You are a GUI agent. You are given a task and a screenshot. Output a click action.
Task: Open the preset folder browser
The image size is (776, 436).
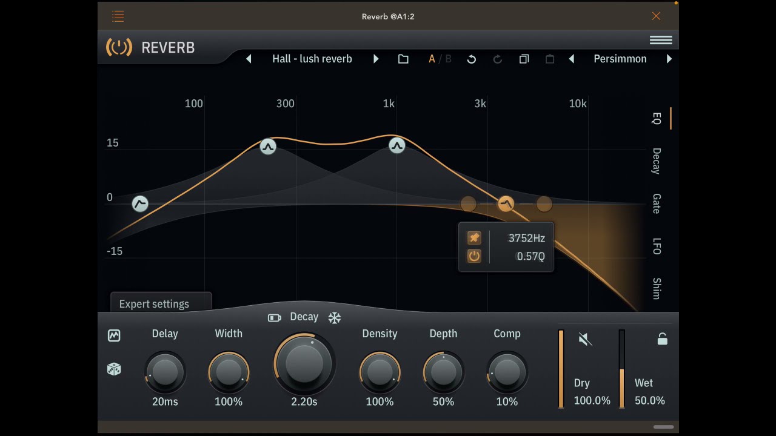point(403,59)
